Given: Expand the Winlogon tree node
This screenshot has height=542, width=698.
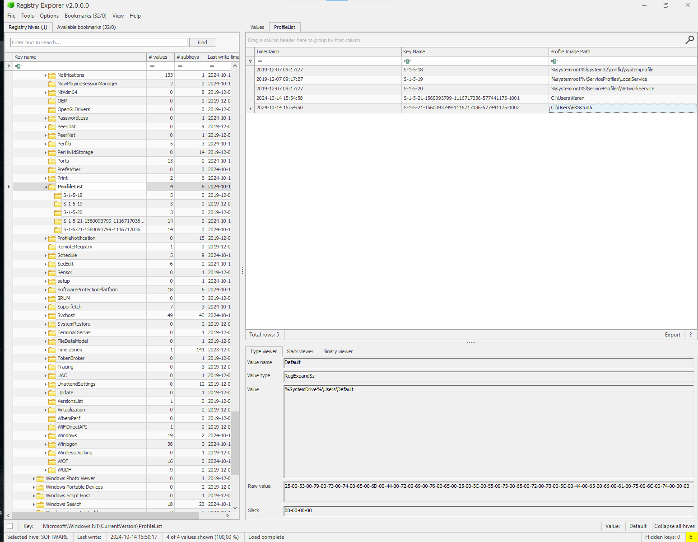Looking at the screenshot, I should pyautogui.click(x=46, y=444).
